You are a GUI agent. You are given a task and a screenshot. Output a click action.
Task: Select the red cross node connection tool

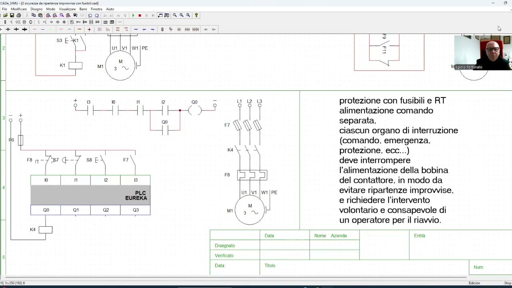pos(89,29)
